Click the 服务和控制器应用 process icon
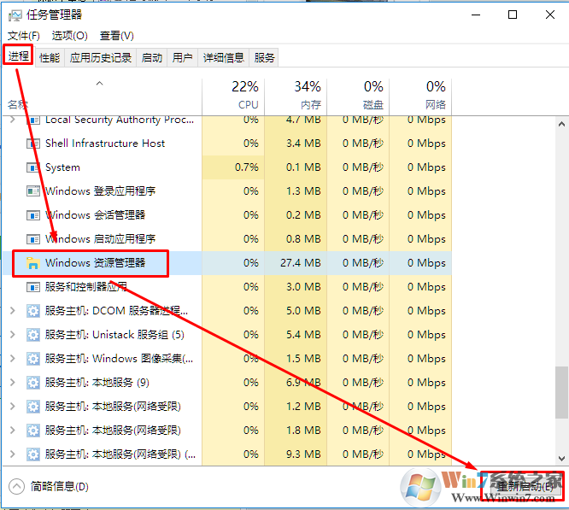The image size is (569, 510). [x=33, y=287]
